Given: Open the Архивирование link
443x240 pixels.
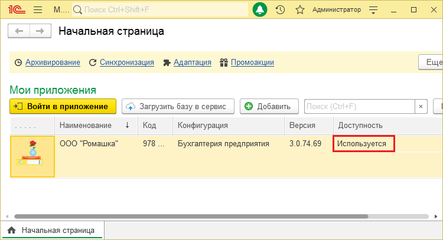Looking at the screenshot, I should click(53, 63).
